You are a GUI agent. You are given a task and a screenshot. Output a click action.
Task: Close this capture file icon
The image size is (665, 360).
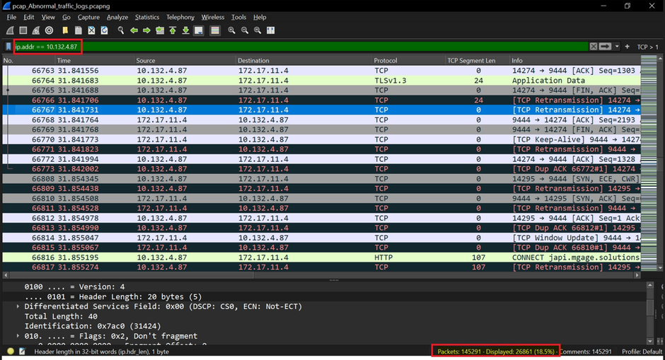[x=91, y=30]
